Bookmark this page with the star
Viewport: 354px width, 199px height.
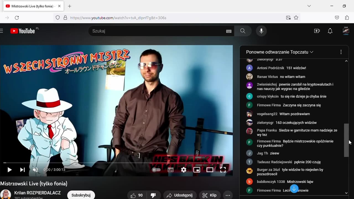pos(296,18)
